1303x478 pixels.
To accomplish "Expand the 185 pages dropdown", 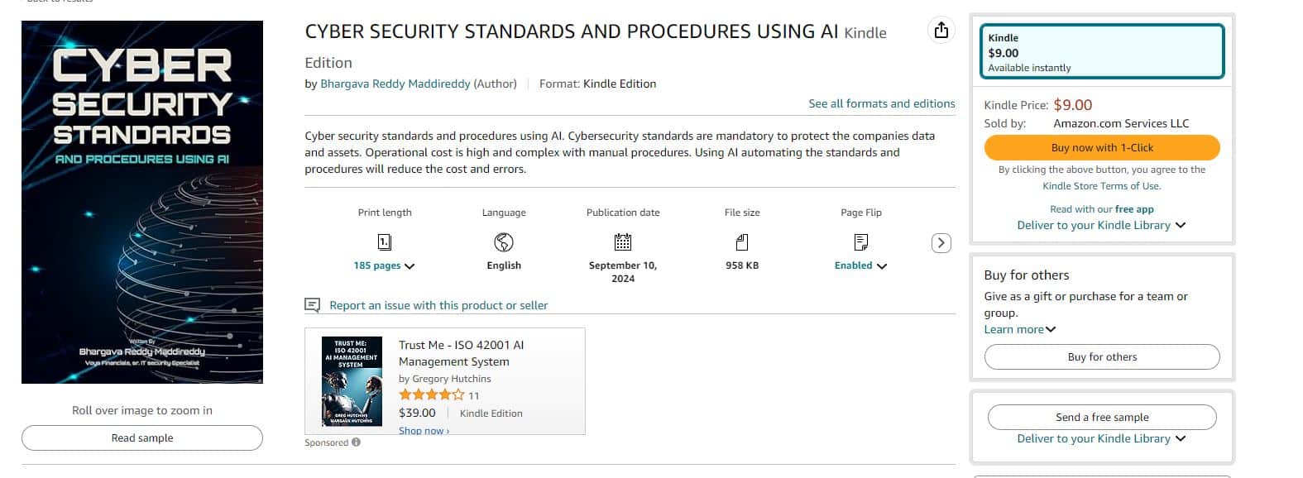I will coord(385,265).
